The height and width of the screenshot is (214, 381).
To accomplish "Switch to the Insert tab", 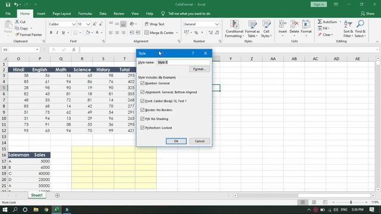I will pyautogui.click(x=41, y=14).
